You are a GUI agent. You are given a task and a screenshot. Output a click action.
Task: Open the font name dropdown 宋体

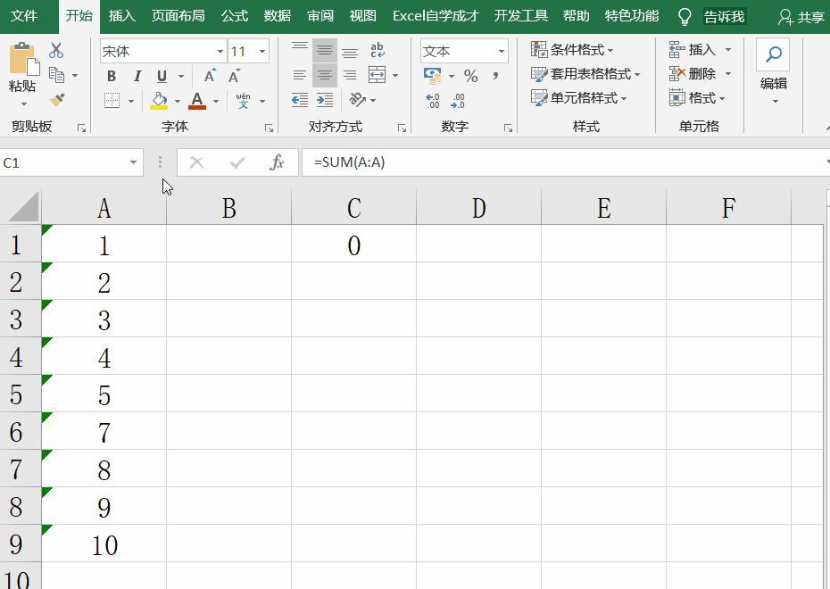tap(220, 52)
